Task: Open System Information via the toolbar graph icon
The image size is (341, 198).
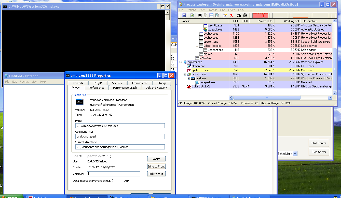Action: [200, 16]
